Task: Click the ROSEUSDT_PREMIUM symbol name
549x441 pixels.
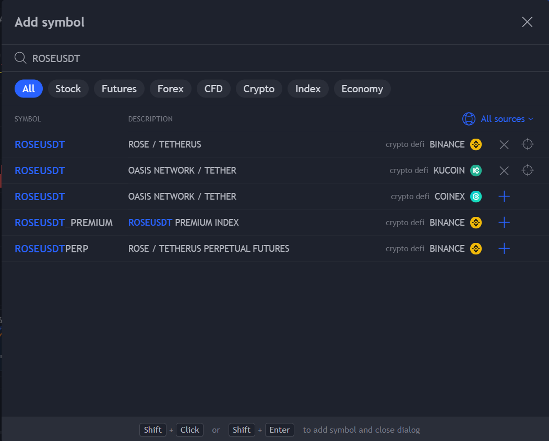Action: [64, 223]
